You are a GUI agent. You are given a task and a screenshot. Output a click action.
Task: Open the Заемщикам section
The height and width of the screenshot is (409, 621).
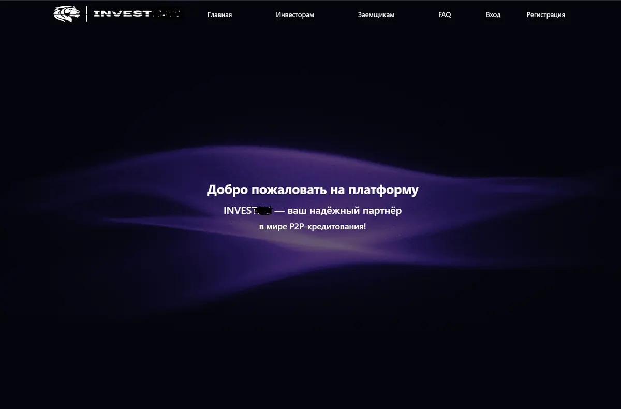coord(376,14)
